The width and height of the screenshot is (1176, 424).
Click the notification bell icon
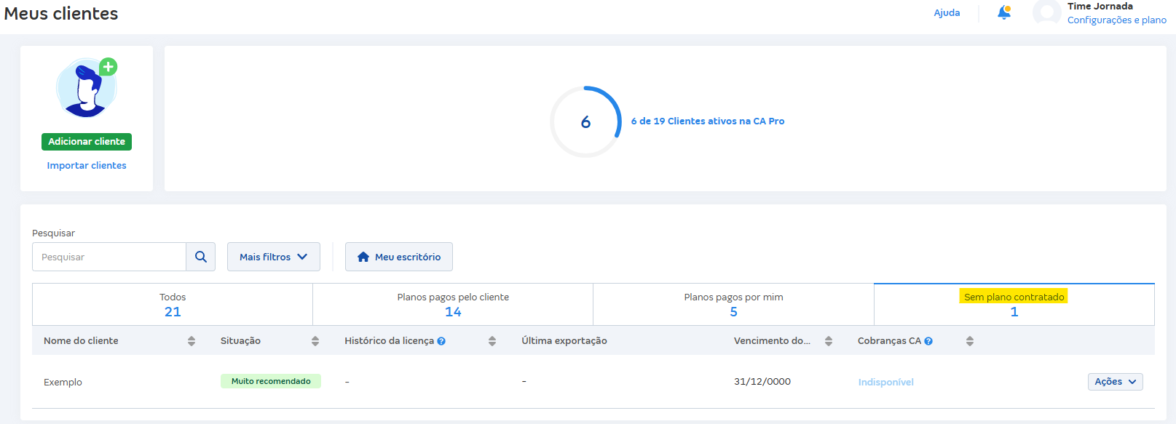(x=1003, y=12)
